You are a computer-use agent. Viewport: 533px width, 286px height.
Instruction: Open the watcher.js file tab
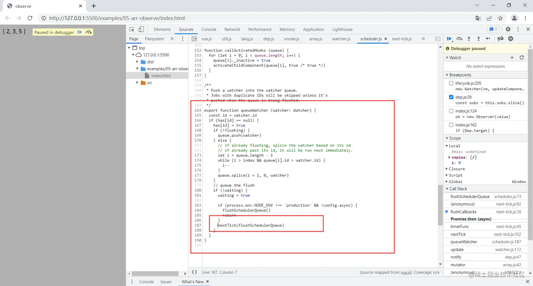click(x=341, y=39)
